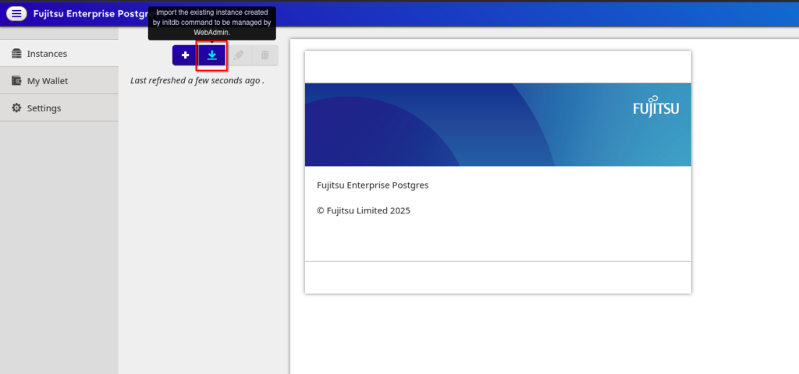Click the import tooltip text
The width and height of the screenshot is (799, 374).
tap(212, 23)
